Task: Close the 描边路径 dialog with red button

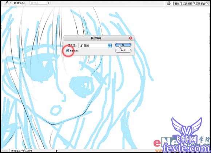Action: [131, 38]
